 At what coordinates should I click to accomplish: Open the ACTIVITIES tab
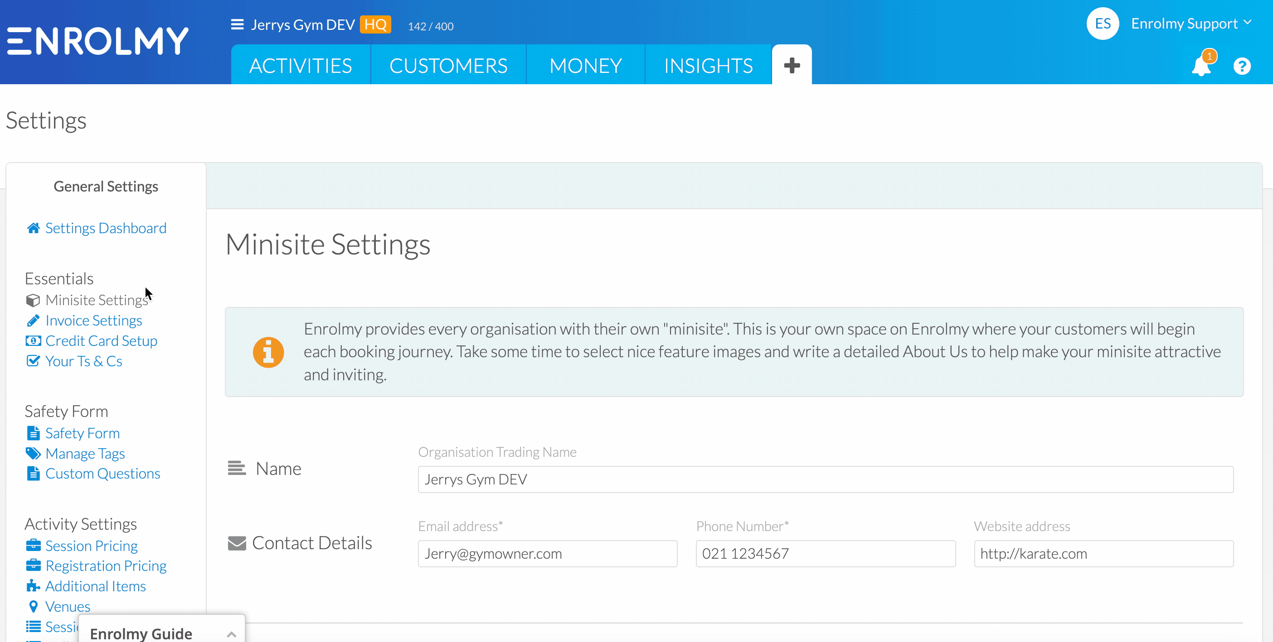click(301, 65)
